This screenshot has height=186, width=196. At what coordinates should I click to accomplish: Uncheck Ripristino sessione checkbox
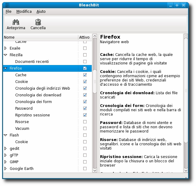click(x=85, y=115)
